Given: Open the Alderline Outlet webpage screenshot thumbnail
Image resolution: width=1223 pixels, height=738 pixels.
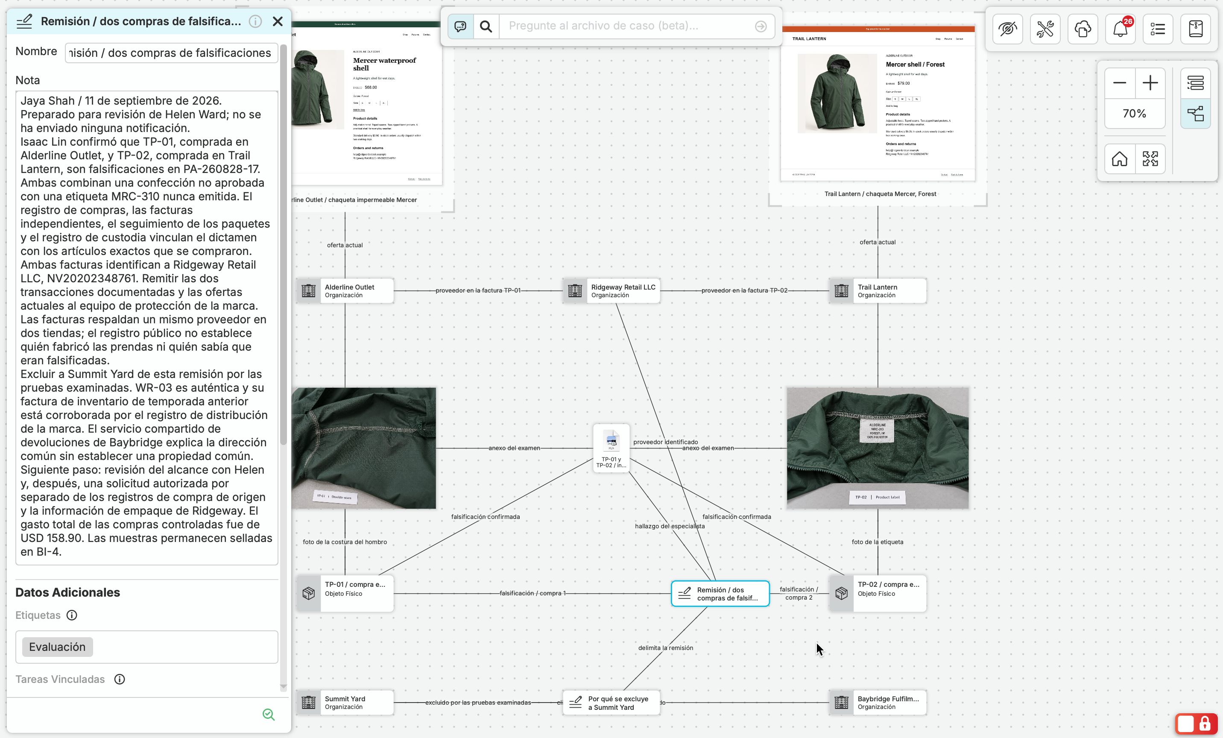Looking at the screenshot, I should click(x=366, y=103).
